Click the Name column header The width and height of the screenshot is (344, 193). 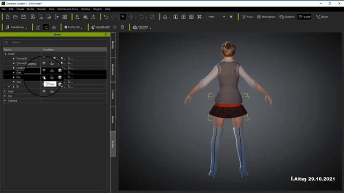(22, 50)
